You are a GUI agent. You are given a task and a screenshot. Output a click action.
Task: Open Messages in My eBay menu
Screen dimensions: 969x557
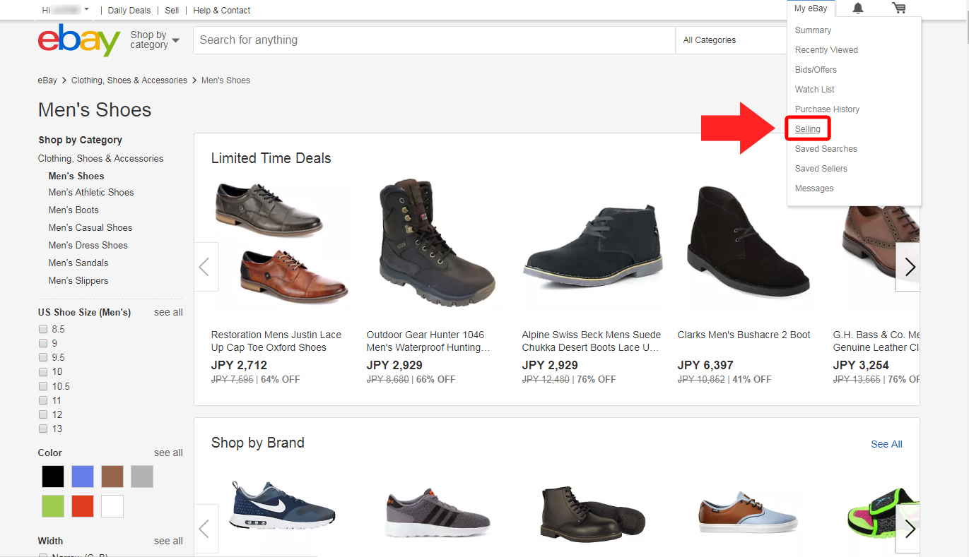(x=814, y=188)
